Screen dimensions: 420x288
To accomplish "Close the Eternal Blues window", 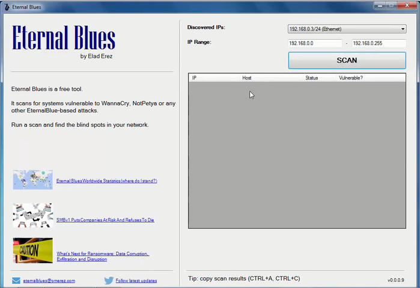I will [407, 5].
